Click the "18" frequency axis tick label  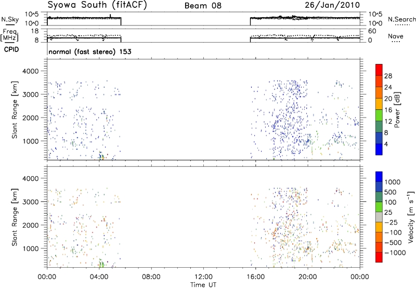pyautogui.click(x=35, y=31)
